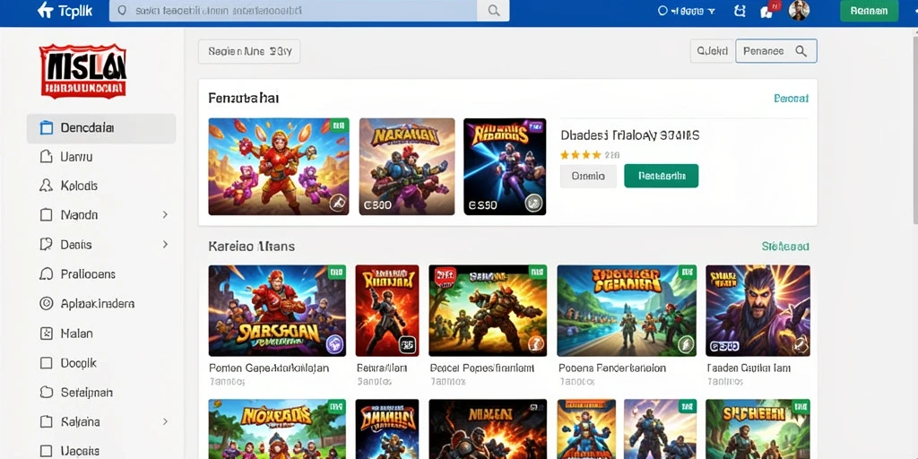Click the magnifier in the Penanes field

point(801,51)
